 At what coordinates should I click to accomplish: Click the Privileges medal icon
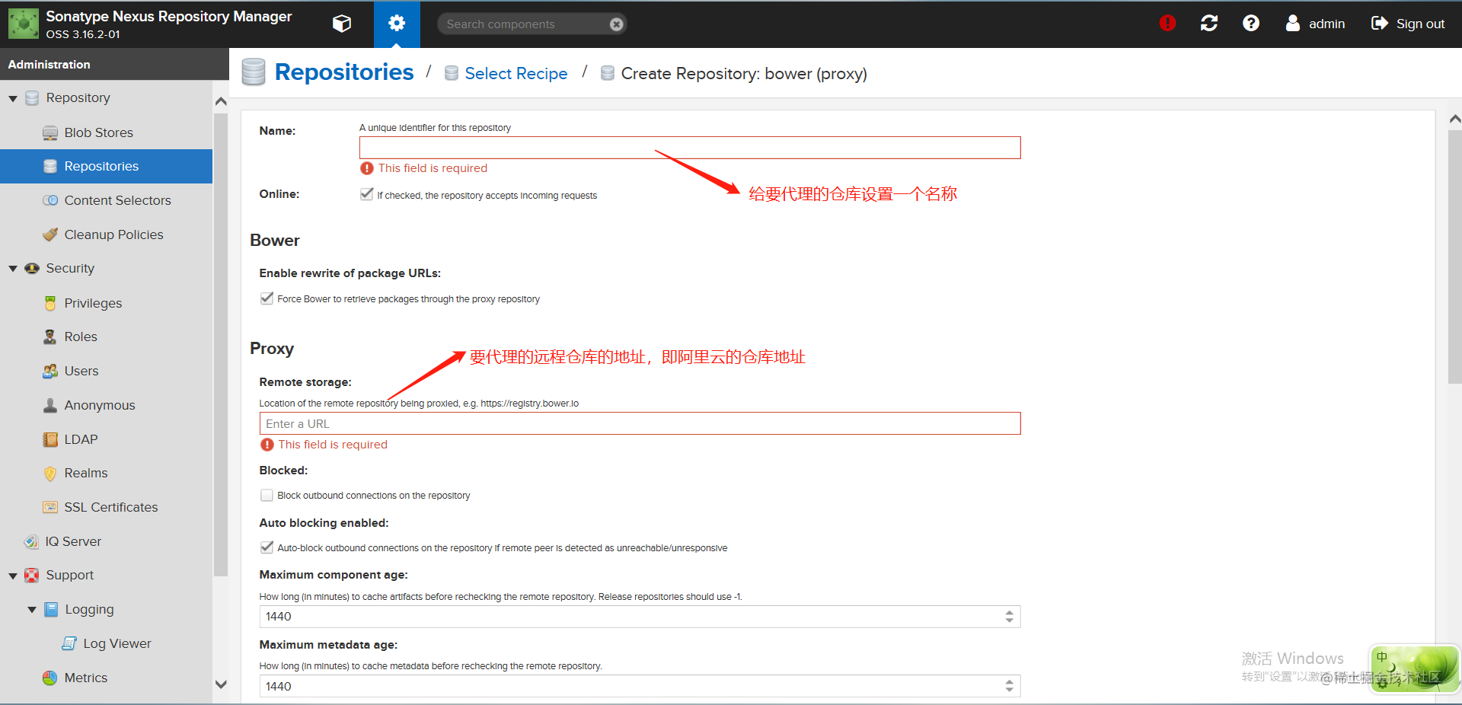pos(50,303)
